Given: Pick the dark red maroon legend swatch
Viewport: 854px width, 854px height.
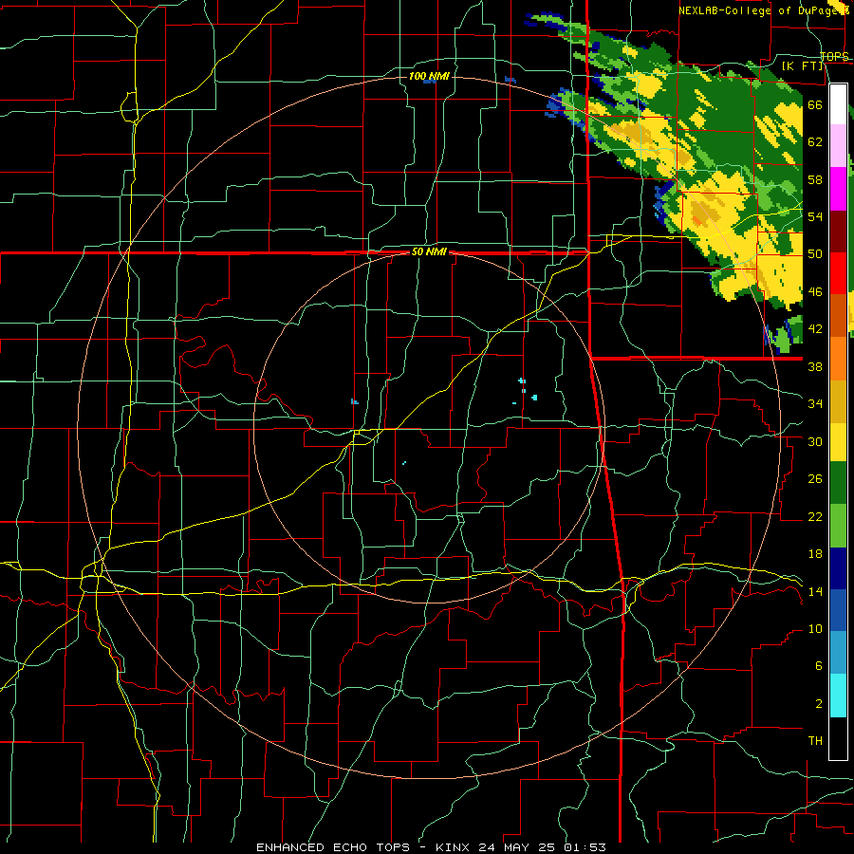Looking at the screenshot, I should pyautogui.click(x=838, y=232).
